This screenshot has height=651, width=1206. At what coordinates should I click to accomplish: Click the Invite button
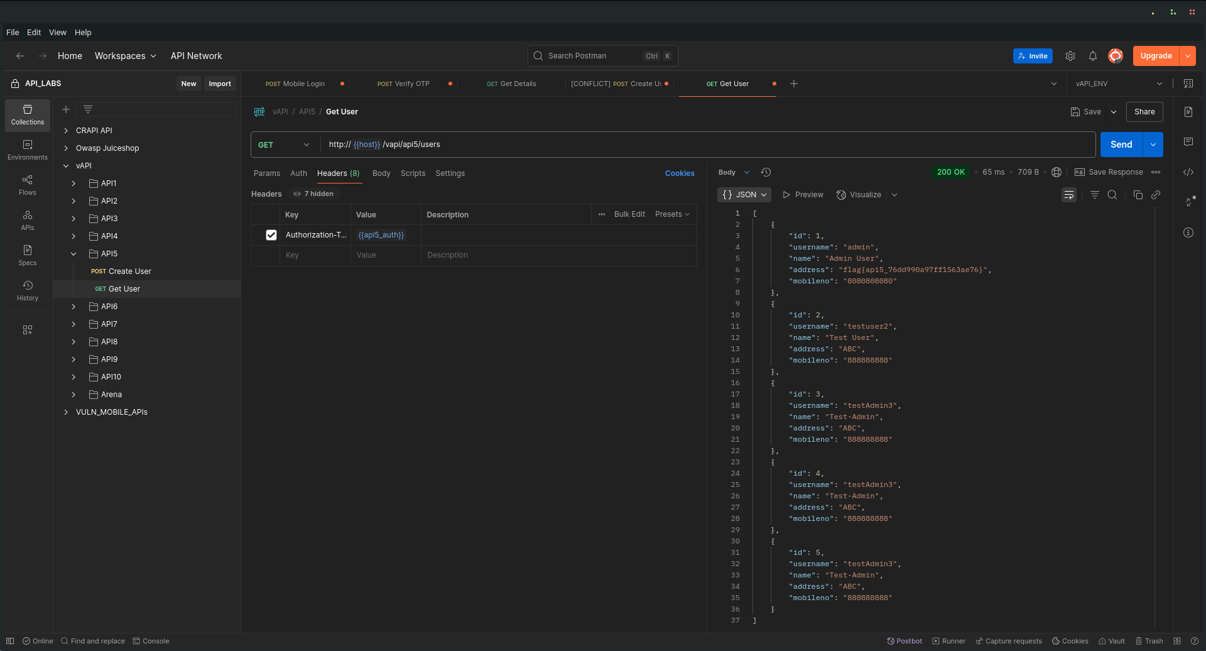1033,56
